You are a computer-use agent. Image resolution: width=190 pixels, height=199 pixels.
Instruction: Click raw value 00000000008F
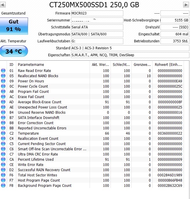pos(170,102)
